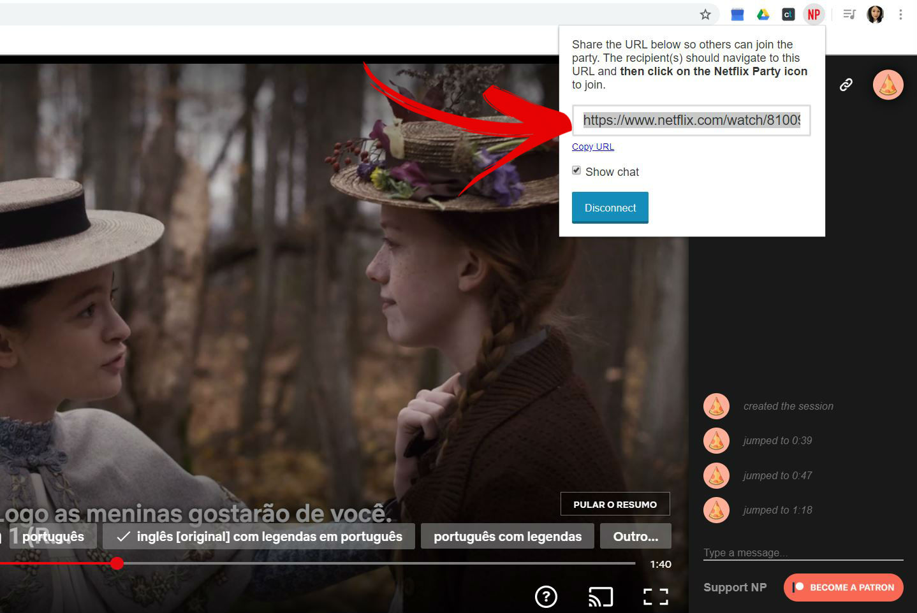Open the Chrome profile avatar
Viewport: 917px width, 613px height.
875,14
